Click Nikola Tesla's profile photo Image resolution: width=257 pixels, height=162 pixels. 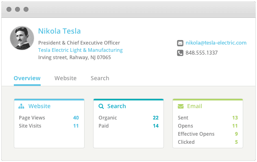(x=22, y=38)
